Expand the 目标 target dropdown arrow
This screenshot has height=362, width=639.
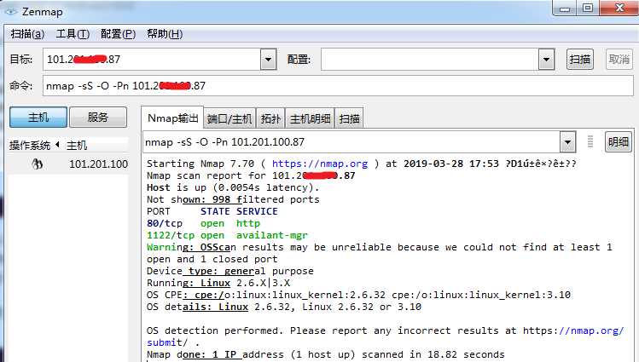(268, 60)
